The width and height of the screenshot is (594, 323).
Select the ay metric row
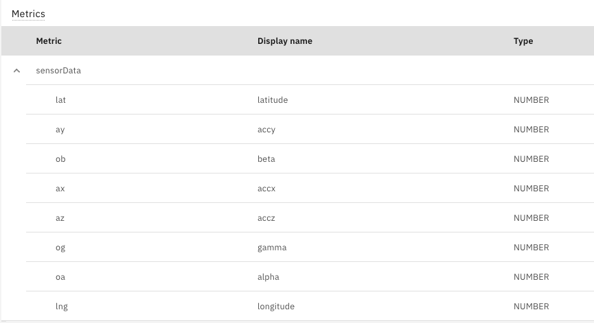(310, 130)
